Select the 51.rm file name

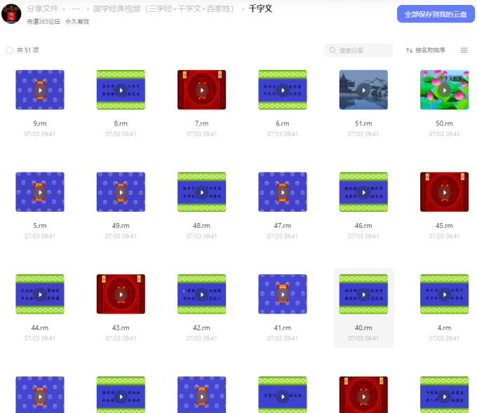363,123
